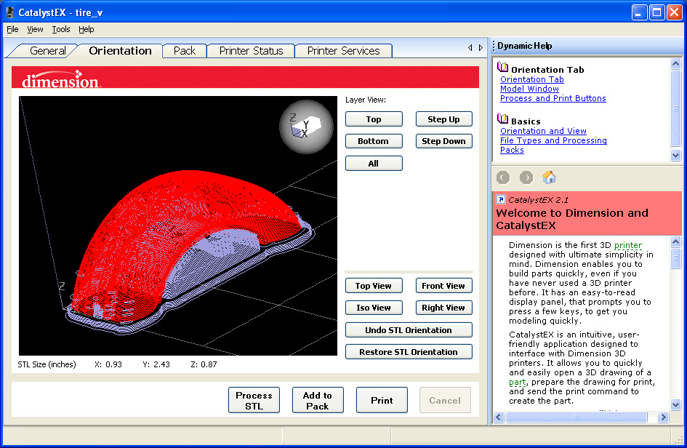Screen dimensions: 687x448
Task: Open the Orientation Tab help link
Action: coord(532,79)
